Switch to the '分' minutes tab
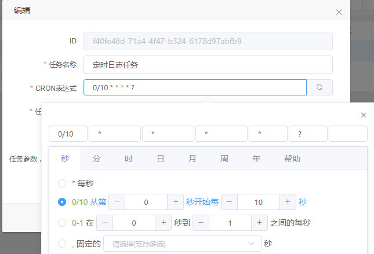 (x=97, y=158)
